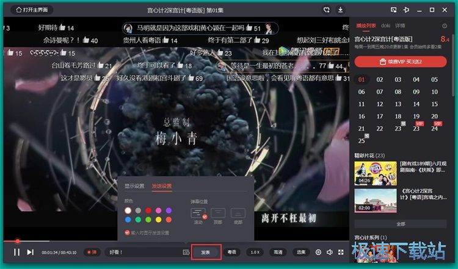Pick the red danmaku color in top row
The height and width of the screenshot is (269, 458).
point(148,210)
